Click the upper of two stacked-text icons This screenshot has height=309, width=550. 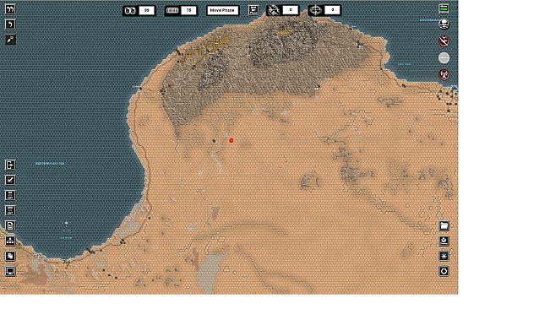(x=10, y=195)
